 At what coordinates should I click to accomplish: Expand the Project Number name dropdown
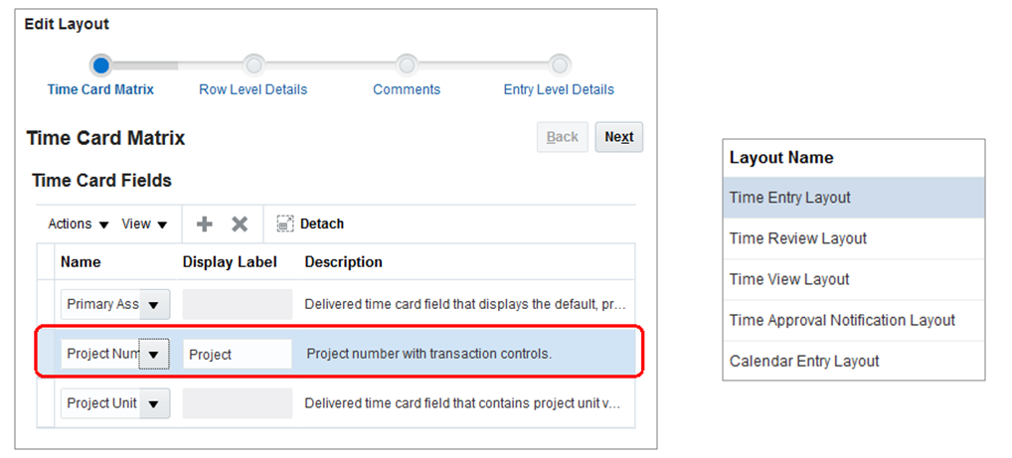(154, 354)
